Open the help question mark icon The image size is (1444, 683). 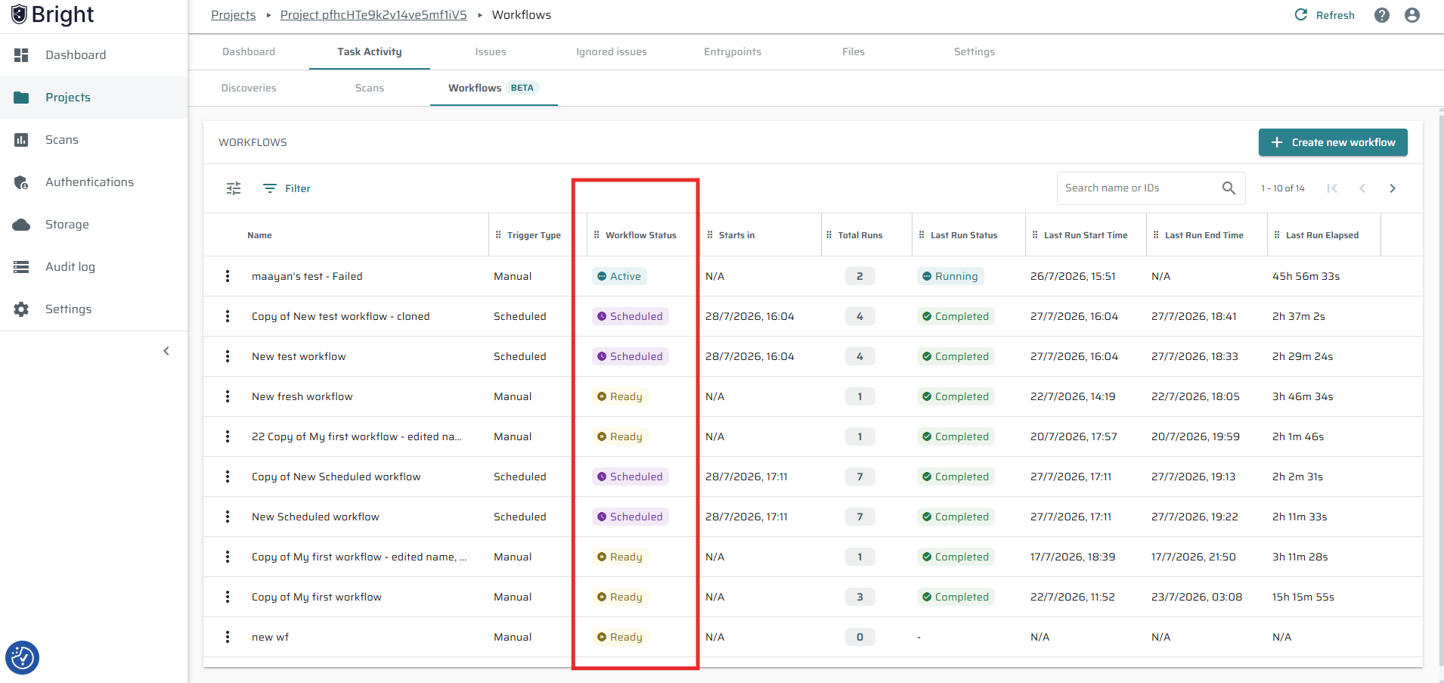(x=1382, y=15)
